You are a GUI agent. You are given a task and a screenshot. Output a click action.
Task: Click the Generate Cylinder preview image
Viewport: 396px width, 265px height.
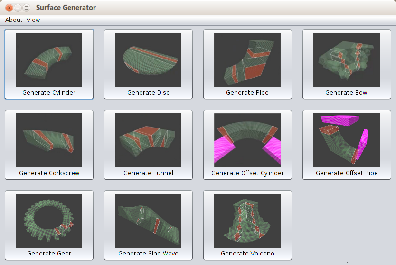[x=49, y=59]
